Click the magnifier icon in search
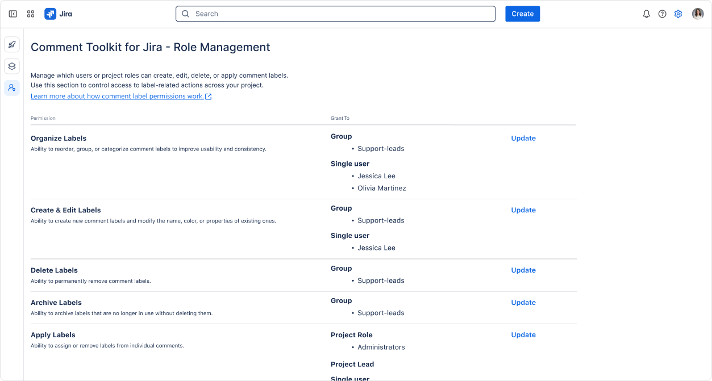 click(x=185, y=14)
